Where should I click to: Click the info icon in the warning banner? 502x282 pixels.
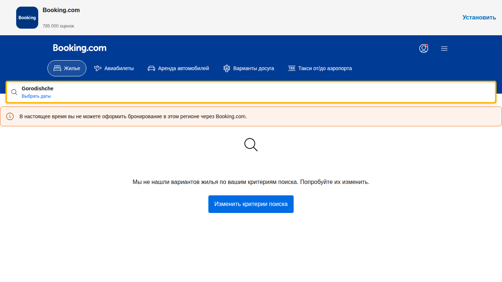(10, 116)
